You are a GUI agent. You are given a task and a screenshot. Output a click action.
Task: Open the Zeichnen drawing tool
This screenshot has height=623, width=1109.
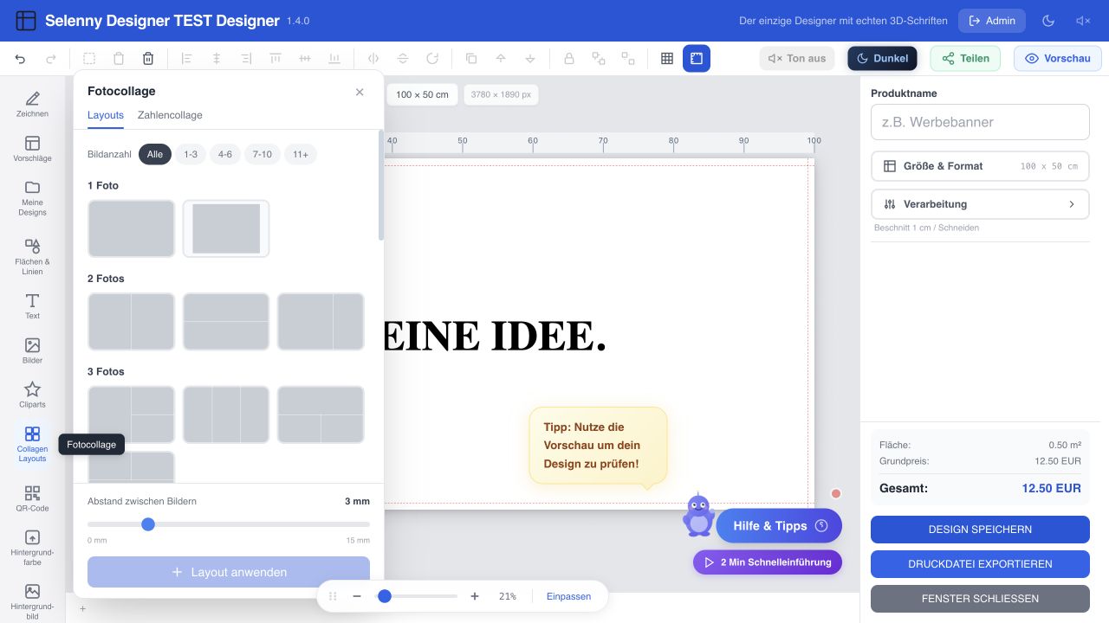click(x=32, y=104)
